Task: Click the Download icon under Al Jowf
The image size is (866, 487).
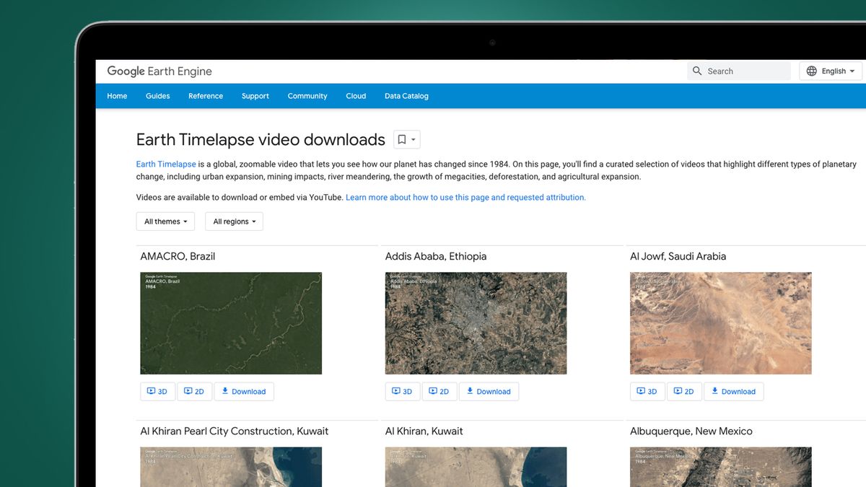Action: point(733,391)
